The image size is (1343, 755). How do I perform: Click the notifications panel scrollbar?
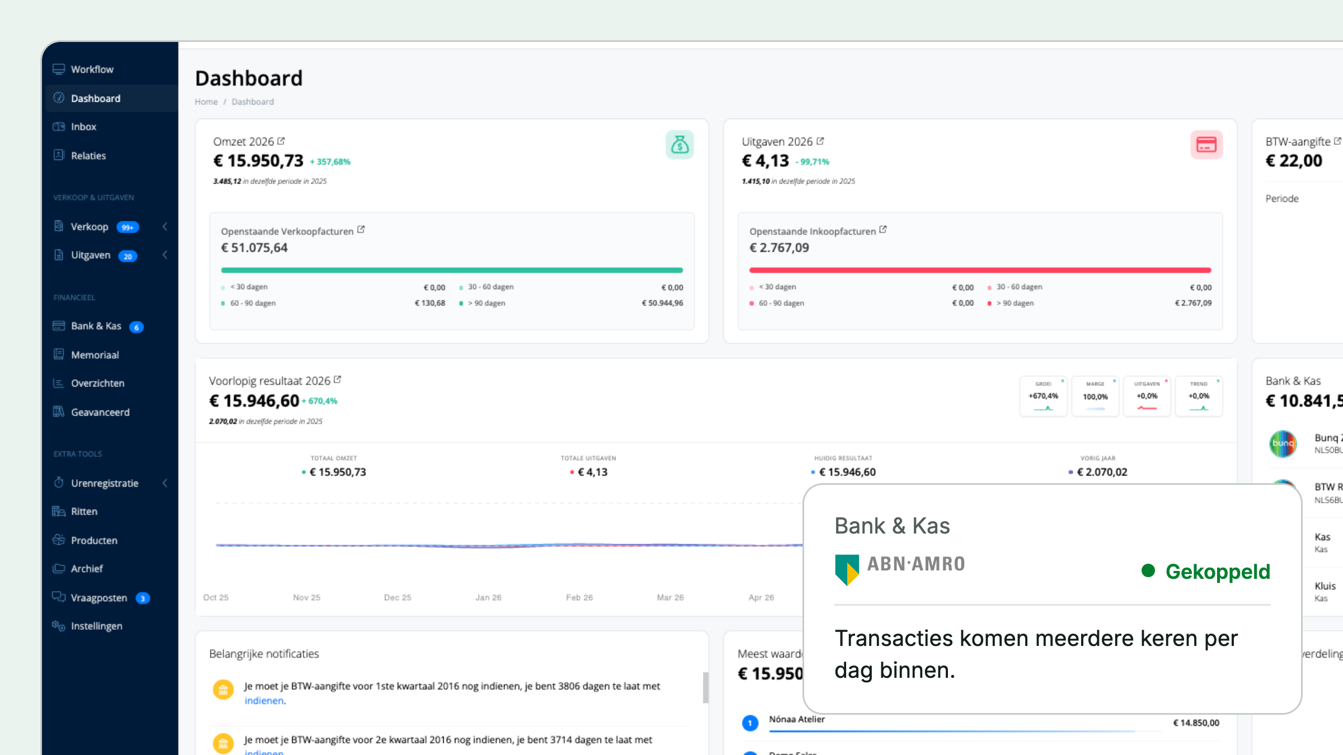(706, 687)
